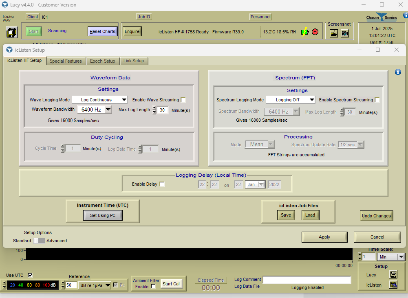Open the Wave Logging Mode dropdown

pos(99,100)
